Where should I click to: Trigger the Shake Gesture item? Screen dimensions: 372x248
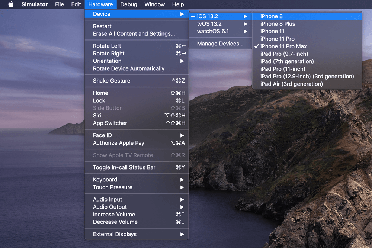point(137,81)
